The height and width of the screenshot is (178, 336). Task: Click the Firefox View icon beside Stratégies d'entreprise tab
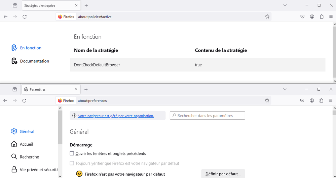15,6
